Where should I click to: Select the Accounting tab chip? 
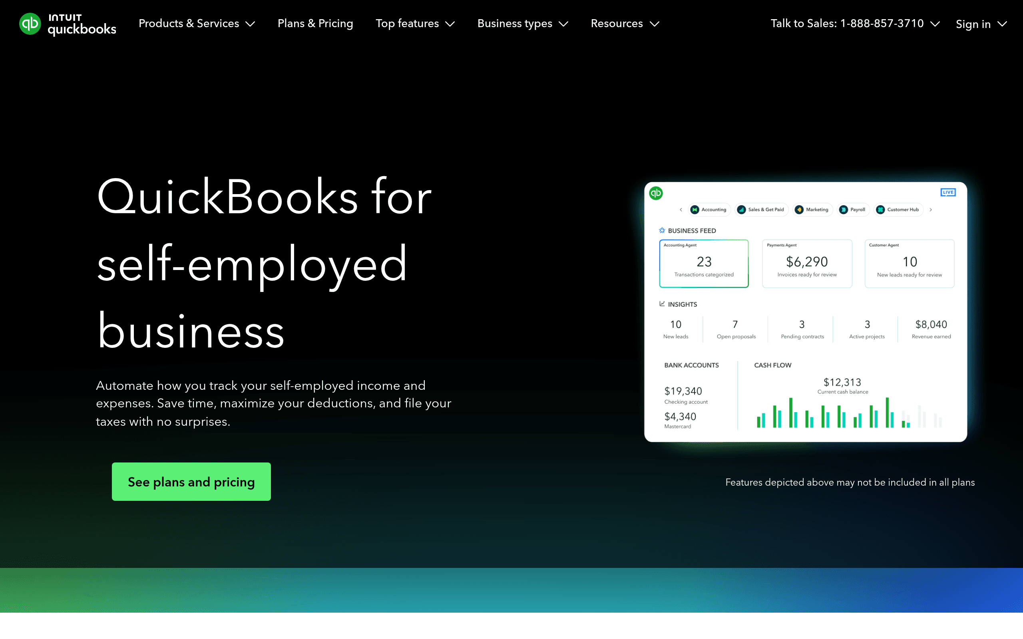coord(709,210)
